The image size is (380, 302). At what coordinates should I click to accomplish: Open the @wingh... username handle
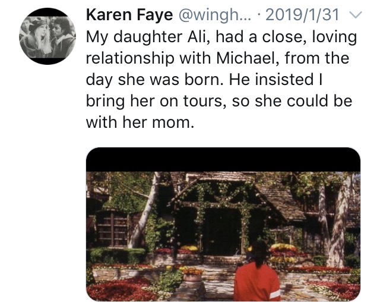click(x=215, y=15)
